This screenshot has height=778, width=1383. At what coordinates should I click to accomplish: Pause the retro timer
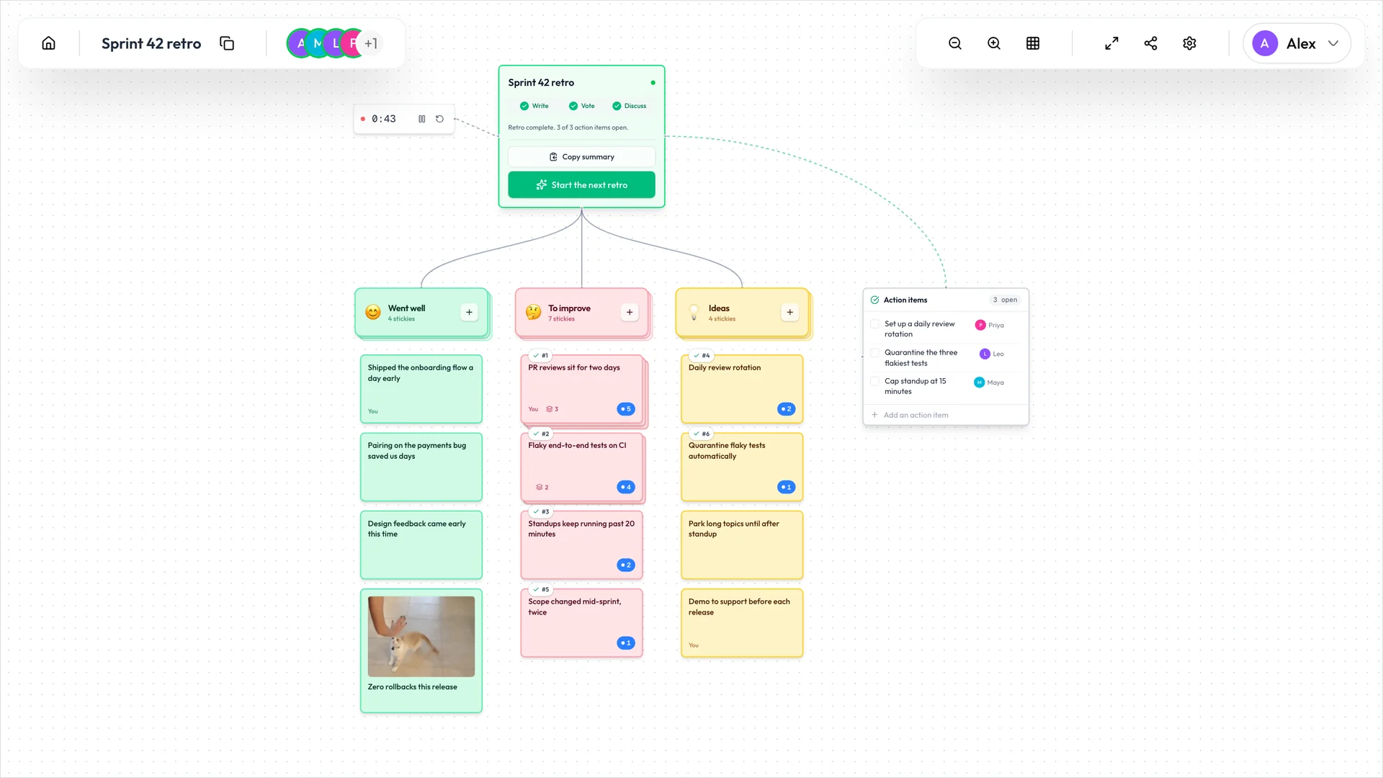422,119
